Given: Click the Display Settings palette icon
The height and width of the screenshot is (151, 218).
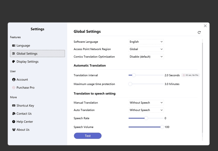Looking at the screenshot, I should [14, 62].
